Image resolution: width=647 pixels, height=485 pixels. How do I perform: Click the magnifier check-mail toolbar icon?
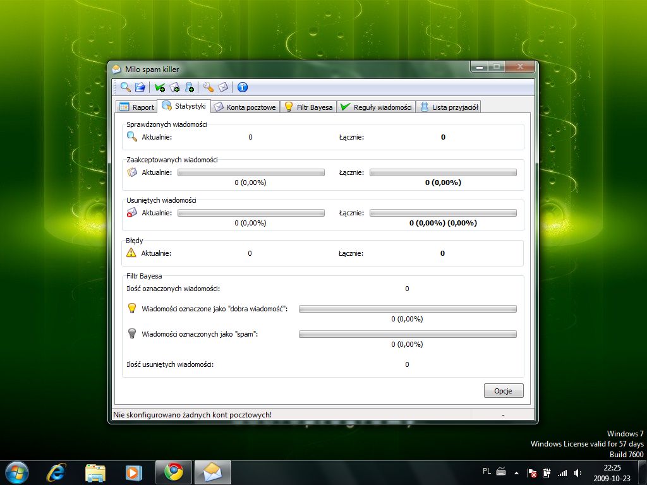[x=126, y=87]
